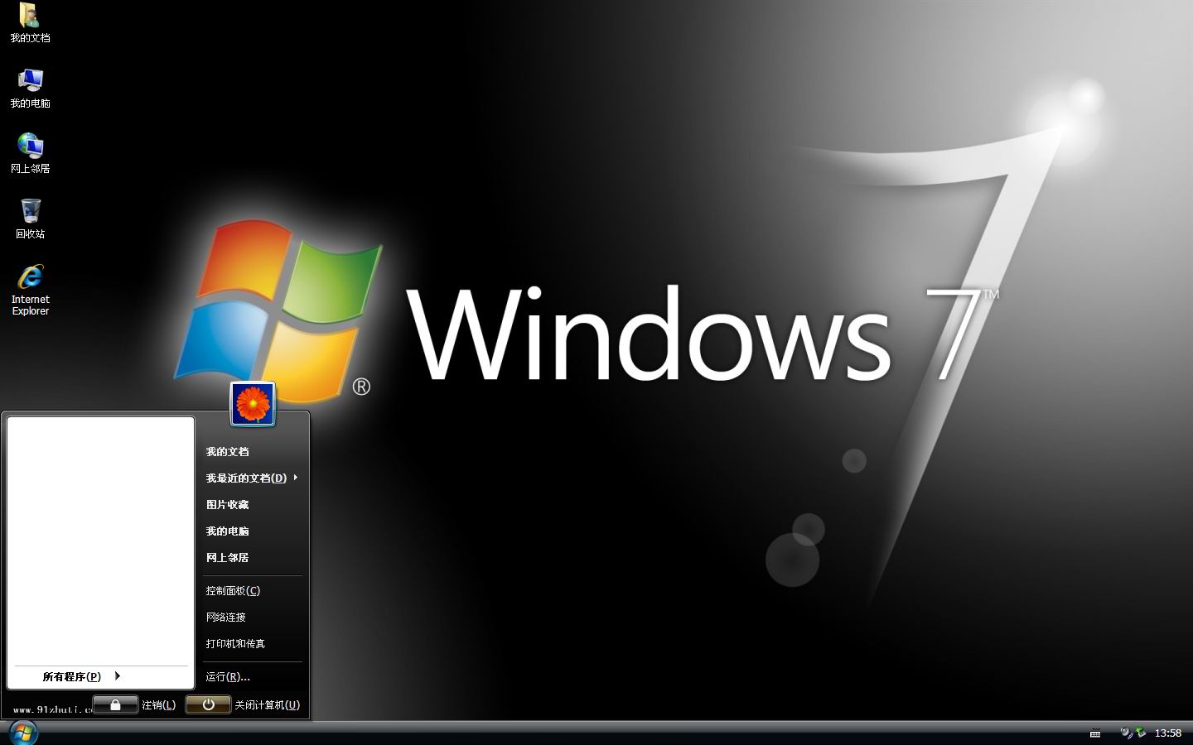Click the 注销(L) lock button
Image resolution: width=1193 pixels, height=745 pixels.
tap(115, 704)
